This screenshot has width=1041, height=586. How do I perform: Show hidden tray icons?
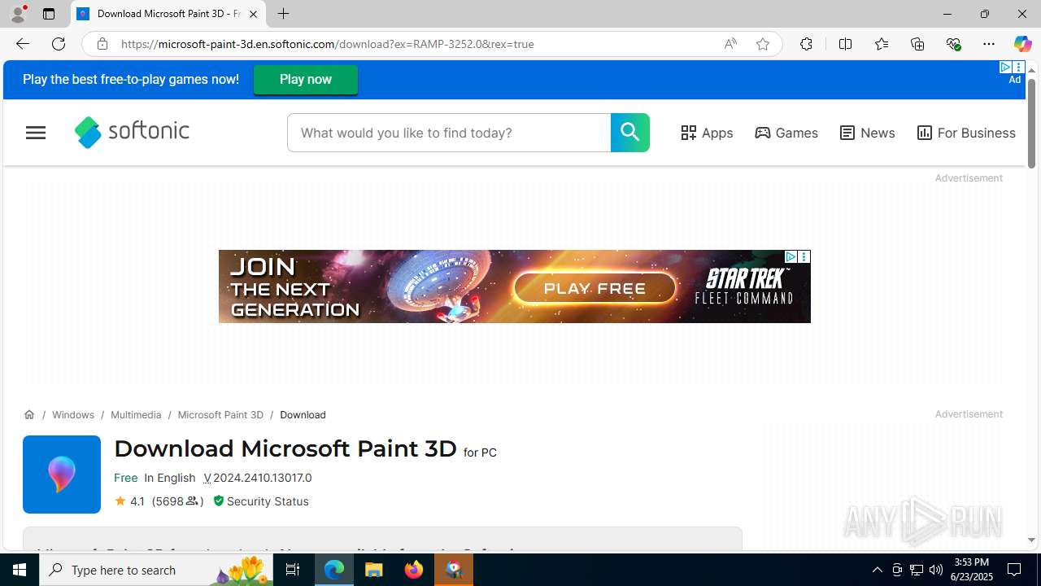pos(877,570)
